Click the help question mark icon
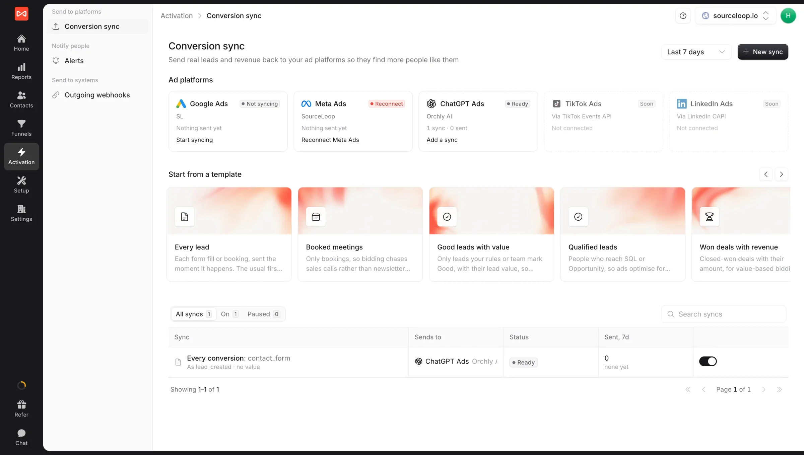The width and height of the screenshot is (804, 455). coord(683,16)
